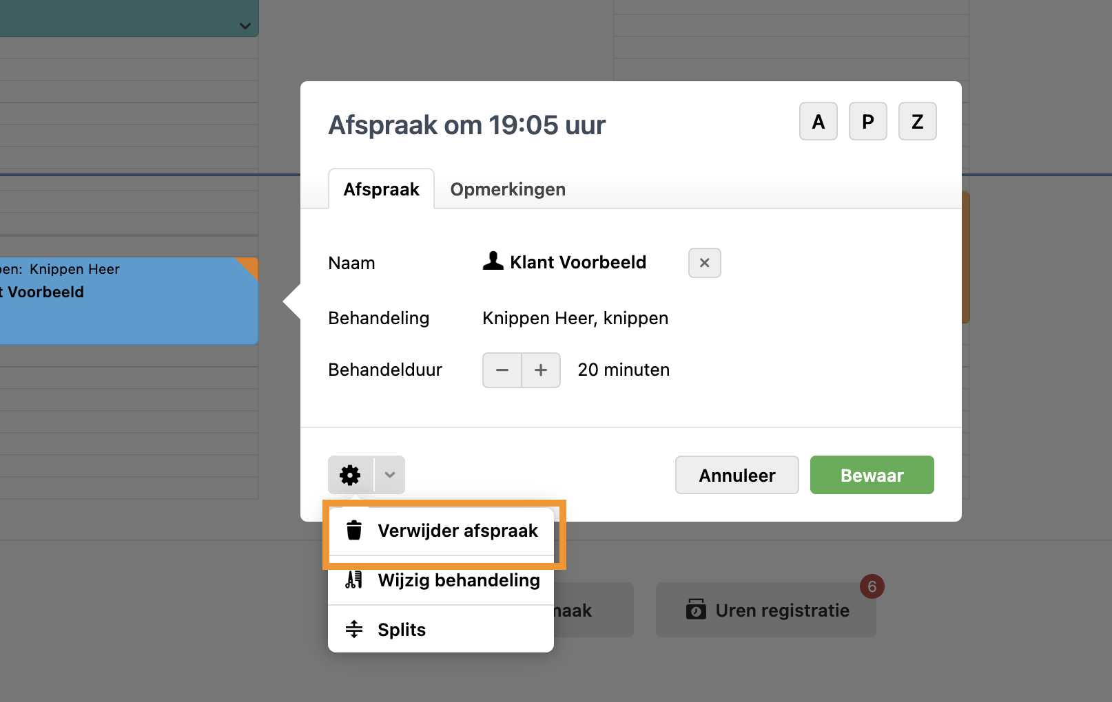
Task: Toggle the Z status button
Action: pos(917,122)
